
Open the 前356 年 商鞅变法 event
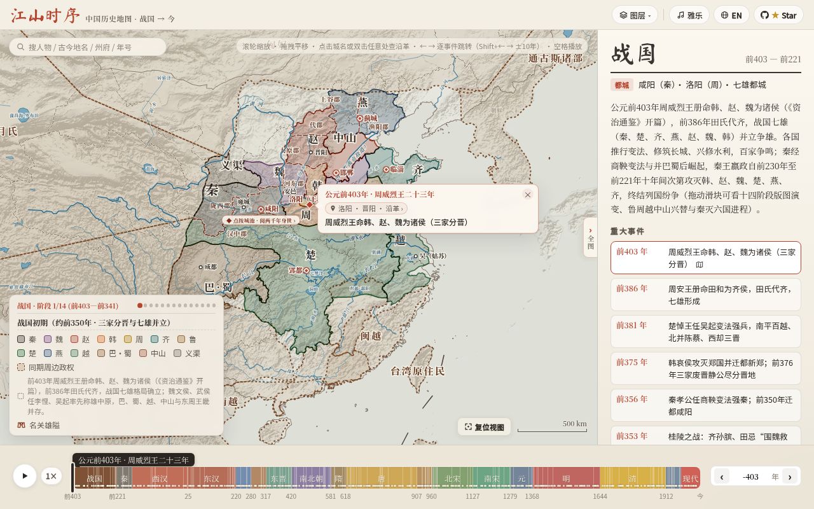(x=706, y=405)
